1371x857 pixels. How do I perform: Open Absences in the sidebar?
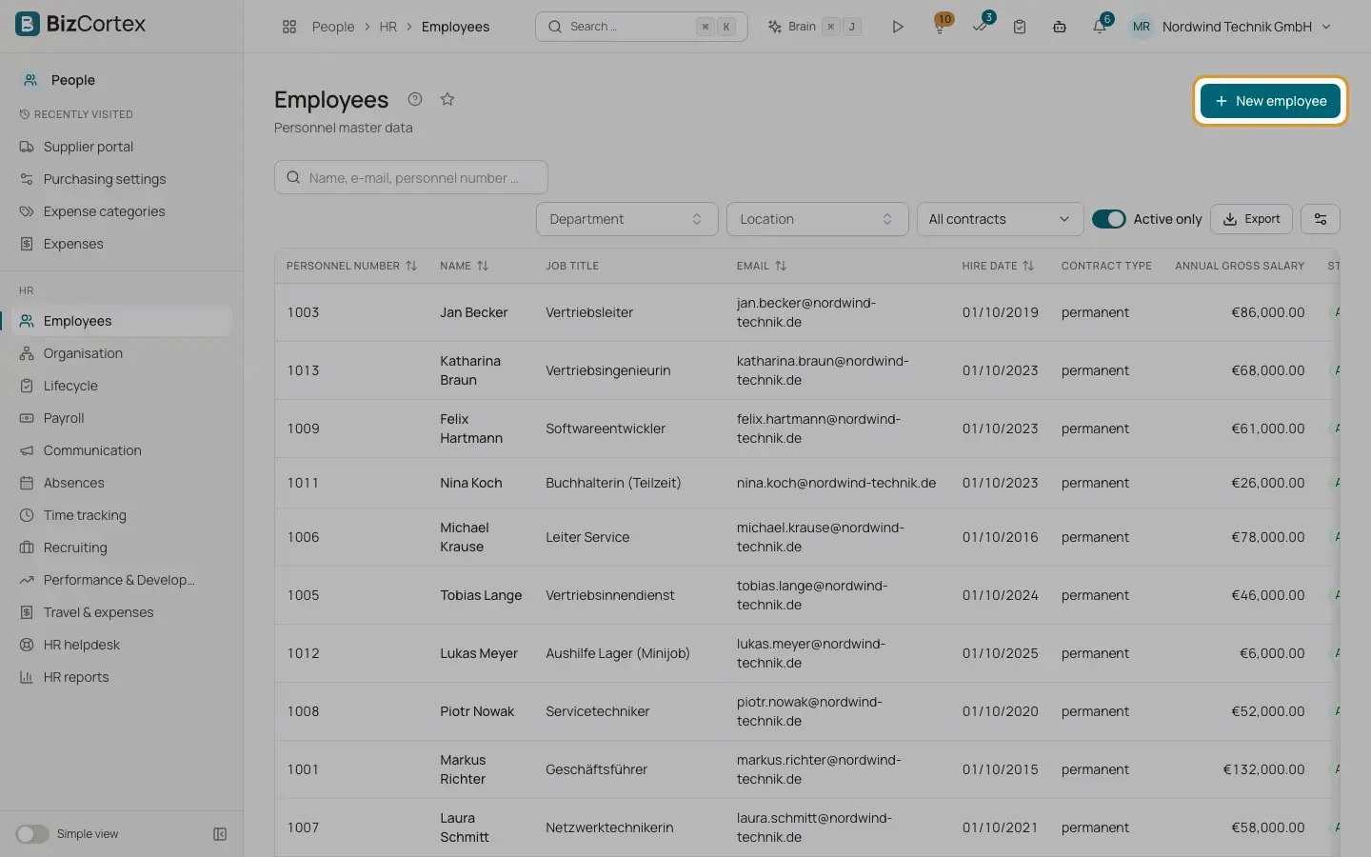[x=122, y=483]
